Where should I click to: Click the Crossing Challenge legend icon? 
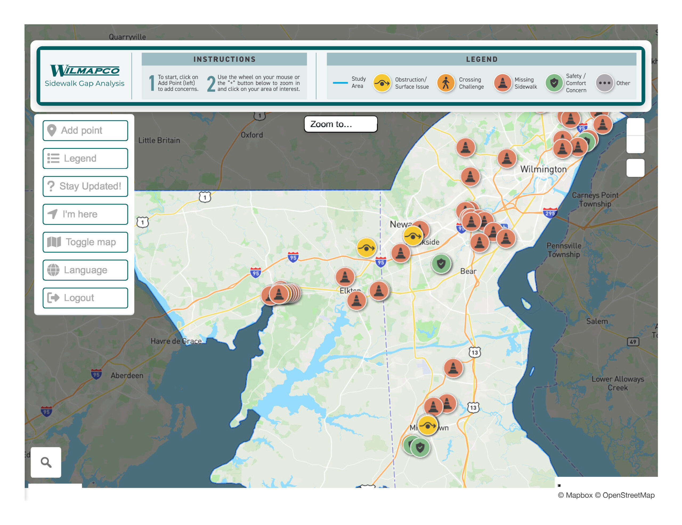[x=446, y=83]
